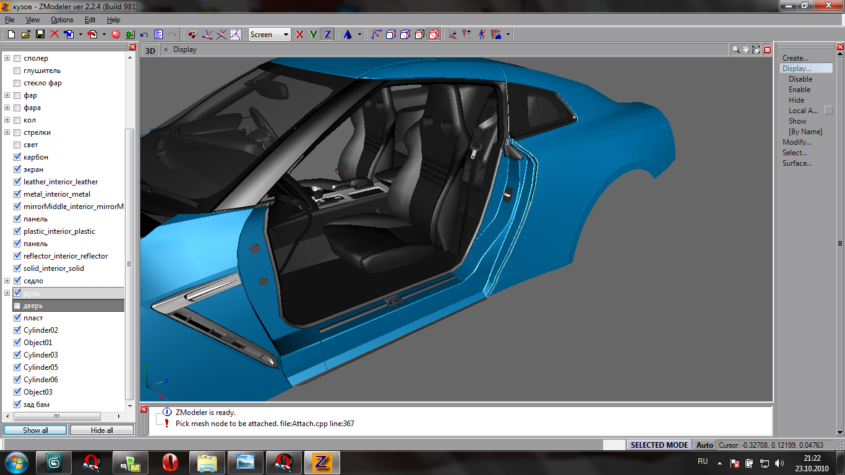
Task: Click Opera browser in the taskbar
Action: point(171,462)
